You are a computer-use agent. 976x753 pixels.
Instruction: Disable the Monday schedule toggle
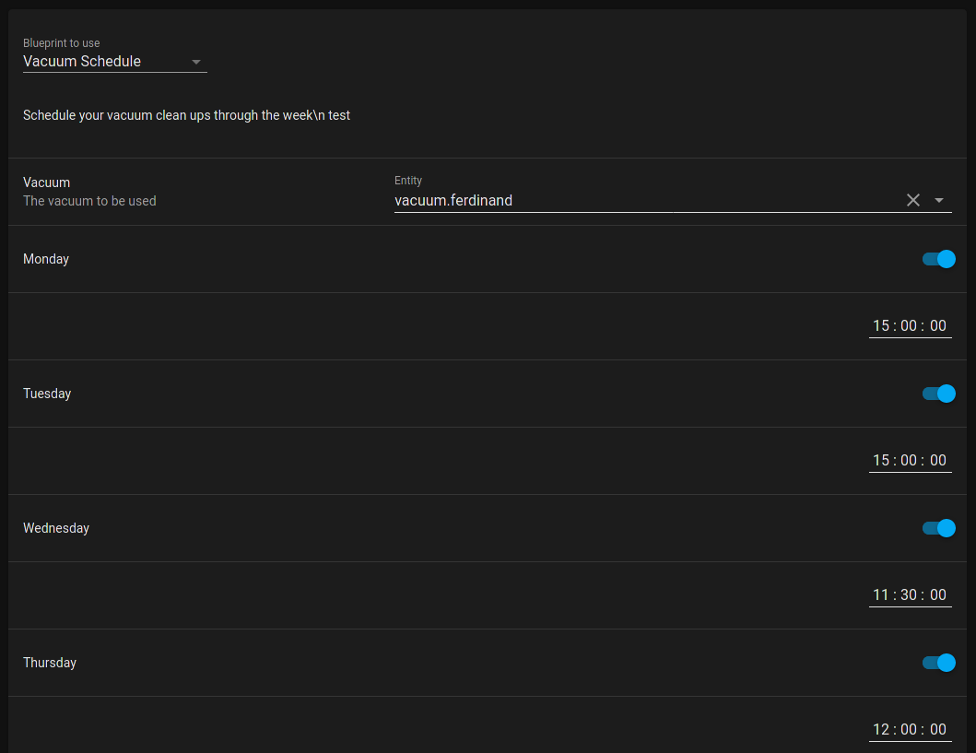[938, 259]
